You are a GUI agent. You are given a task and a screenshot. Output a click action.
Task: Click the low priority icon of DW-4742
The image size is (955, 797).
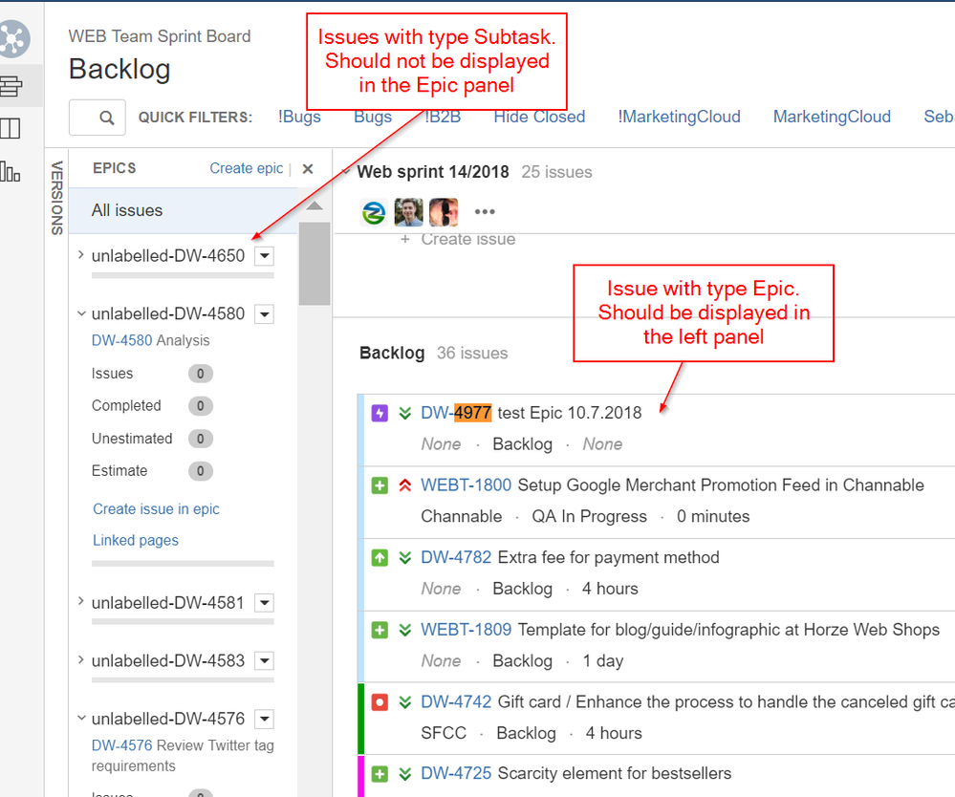405,702
